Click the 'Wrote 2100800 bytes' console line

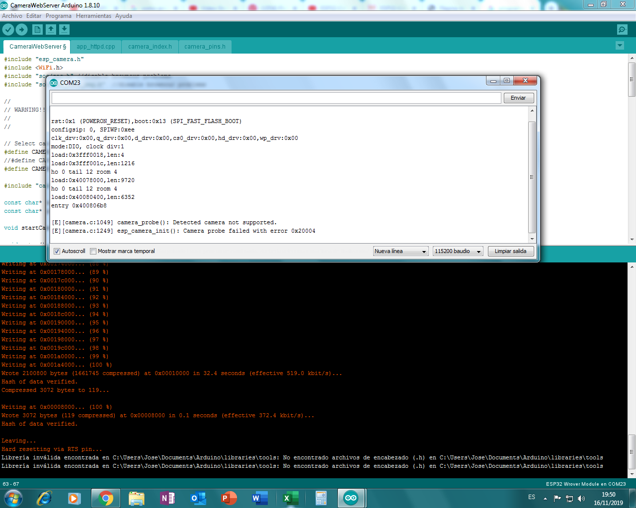pos(172,373)
